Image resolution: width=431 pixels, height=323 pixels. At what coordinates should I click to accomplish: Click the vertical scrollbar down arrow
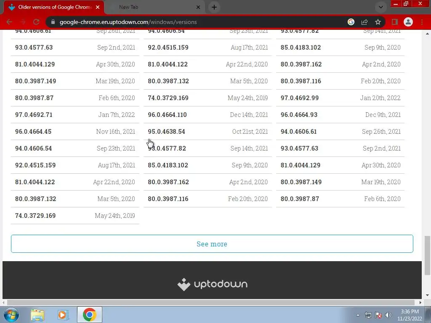(x=427, y=295)
